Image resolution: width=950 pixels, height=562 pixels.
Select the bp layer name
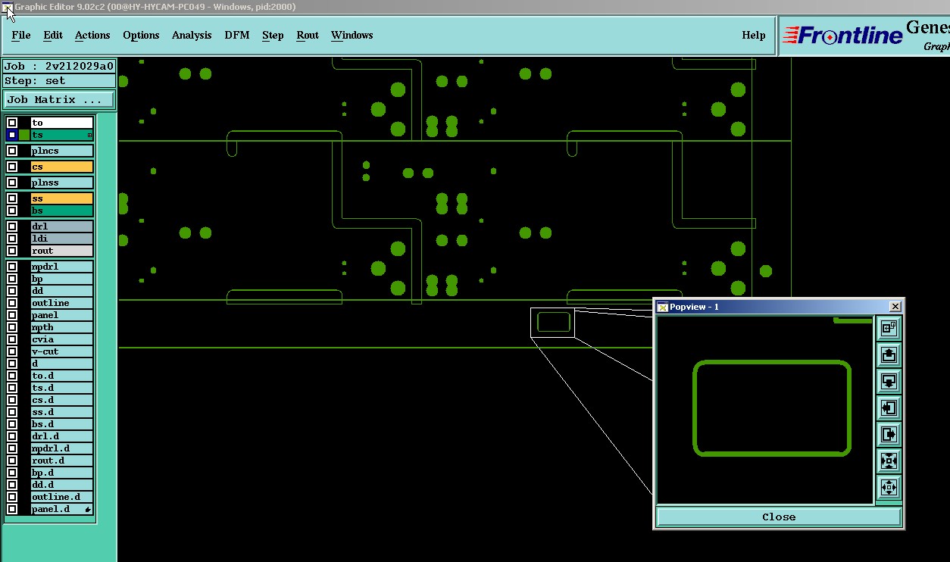[x=62, y=279]
